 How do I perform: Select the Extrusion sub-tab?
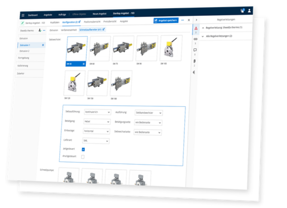point(54,30)
